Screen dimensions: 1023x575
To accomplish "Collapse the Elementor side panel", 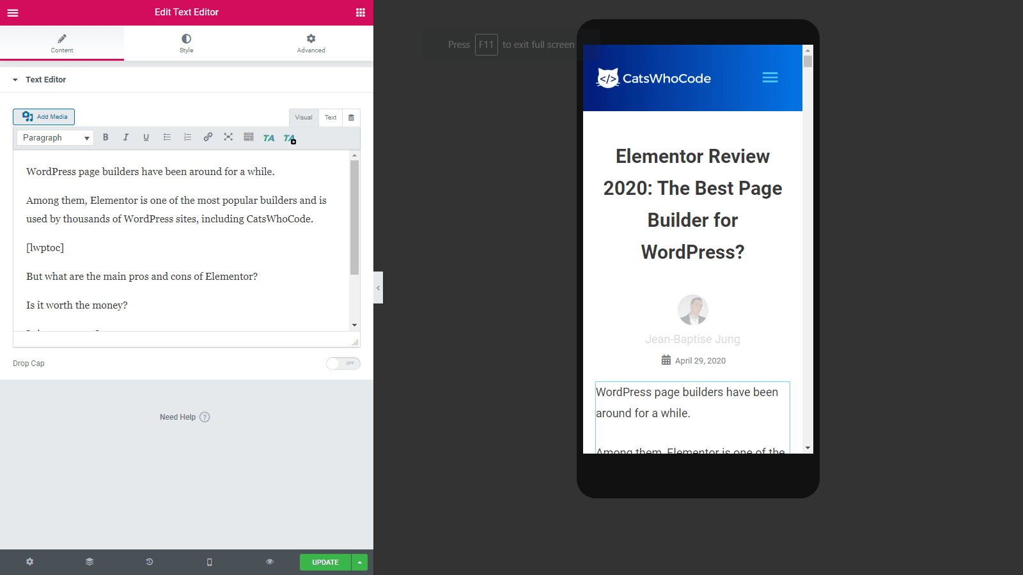I will [x=379, y=287].
